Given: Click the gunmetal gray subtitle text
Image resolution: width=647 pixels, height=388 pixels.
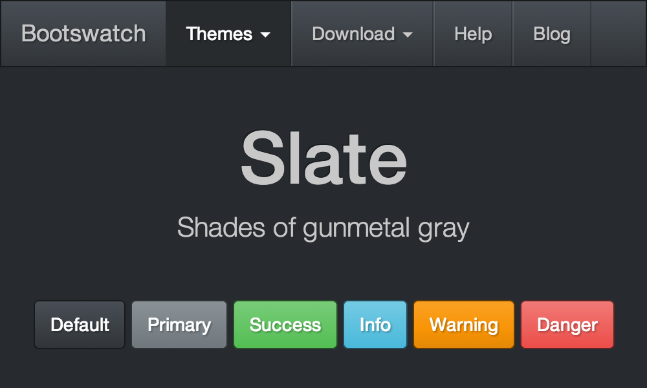Looking at the screenshot, I should pyautogui.click(x=323, y=228).
